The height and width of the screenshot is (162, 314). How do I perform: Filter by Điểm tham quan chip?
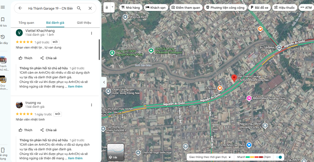point(186,8)
